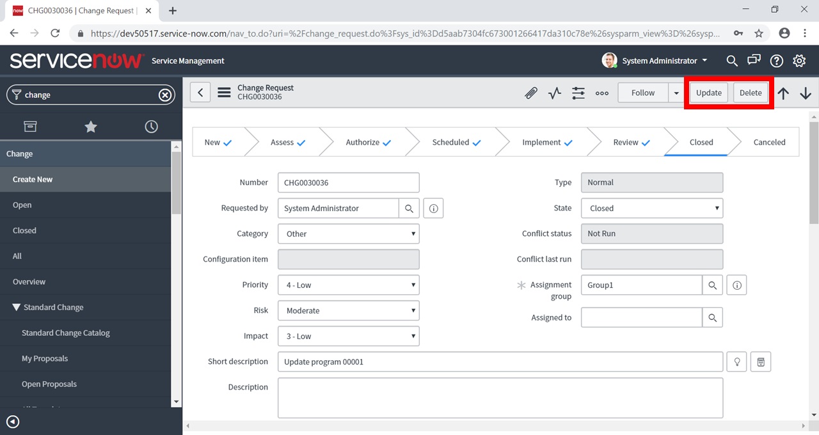
Task: Open the activity stream icon
Action: (x=555, y=93)
